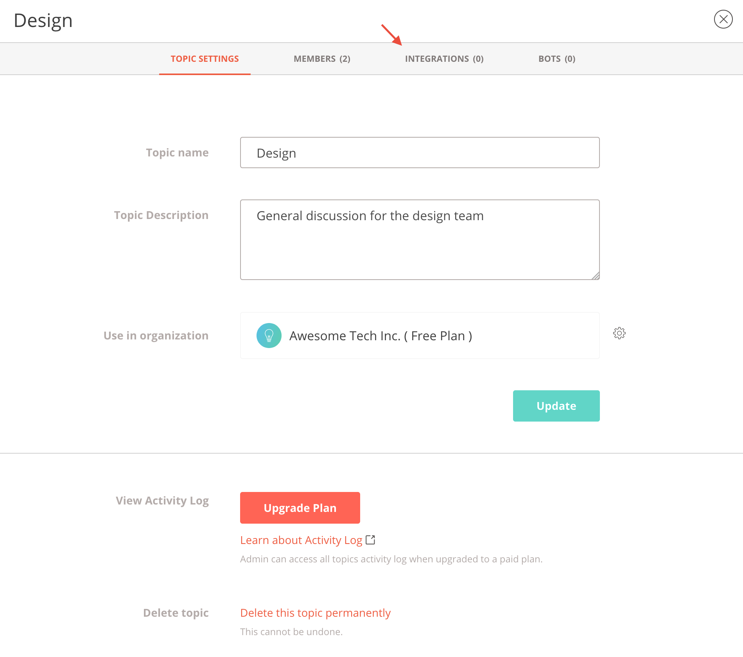Open the Integrations (0) tab
This screenshot has width=743, height=657.
tap(444, 59)
